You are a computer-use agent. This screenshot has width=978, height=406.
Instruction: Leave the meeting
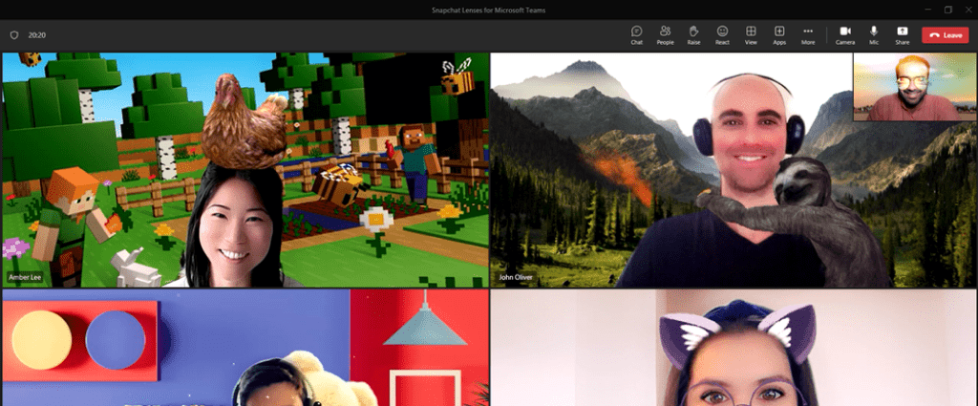[x=946, y=35]
